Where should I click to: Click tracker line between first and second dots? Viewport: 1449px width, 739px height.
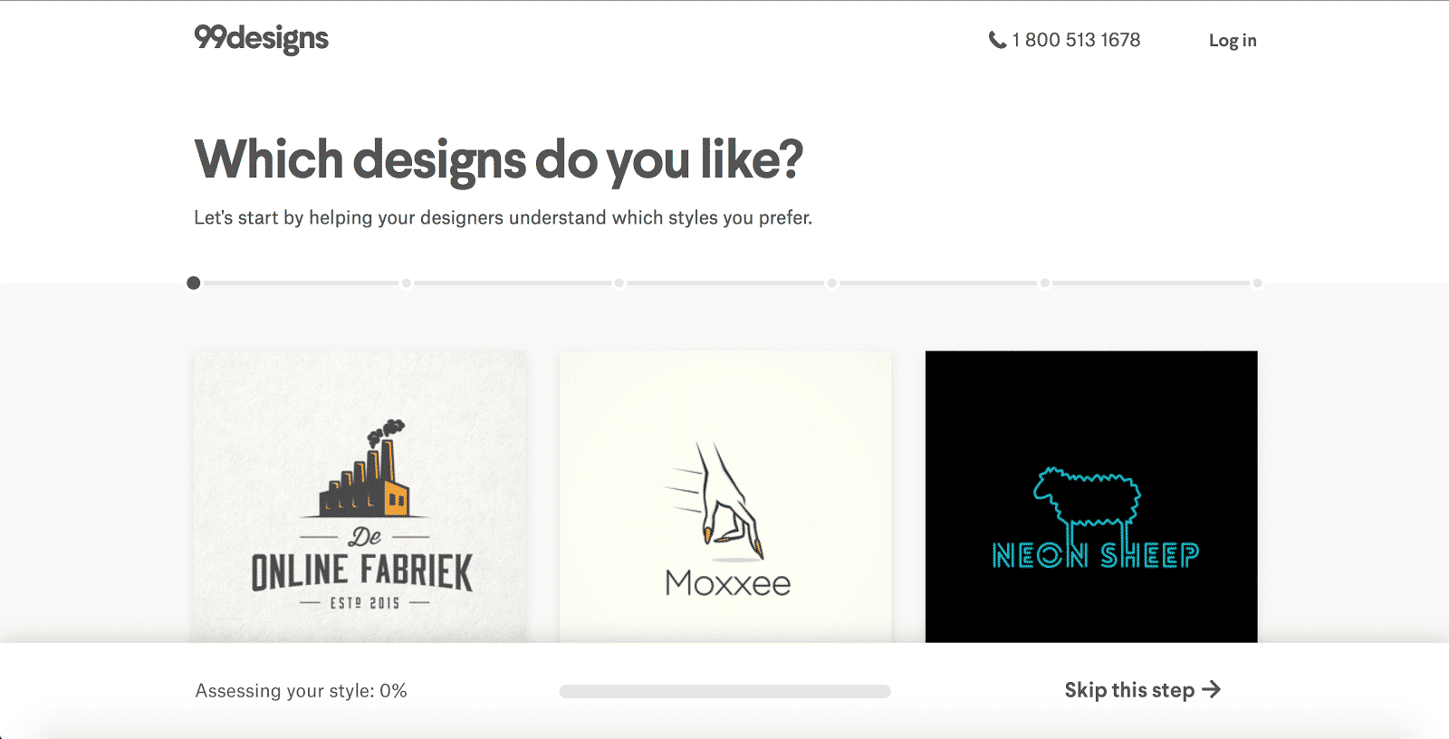click(x=301, y=283)
